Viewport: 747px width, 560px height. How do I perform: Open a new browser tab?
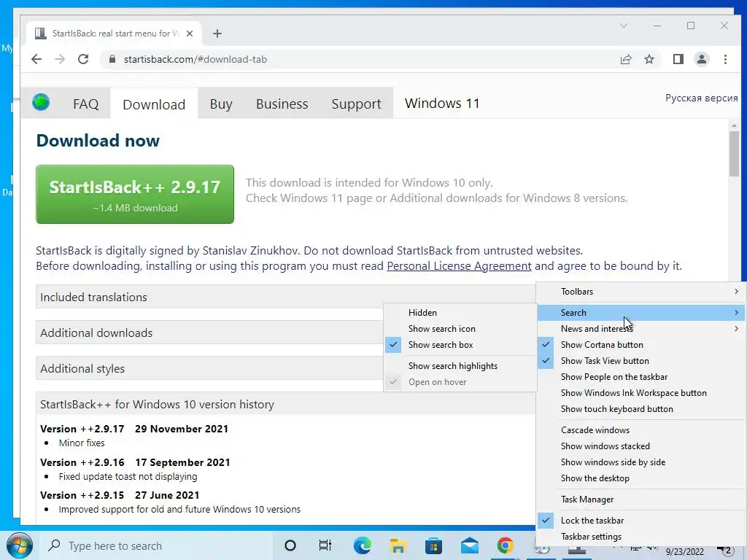pyautogui.click(x=217, y=34)
